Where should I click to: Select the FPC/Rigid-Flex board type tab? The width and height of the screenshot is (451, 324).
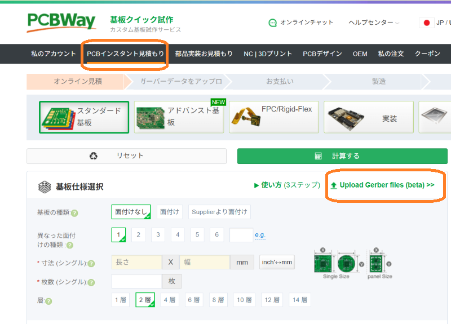tap(273, 117)
